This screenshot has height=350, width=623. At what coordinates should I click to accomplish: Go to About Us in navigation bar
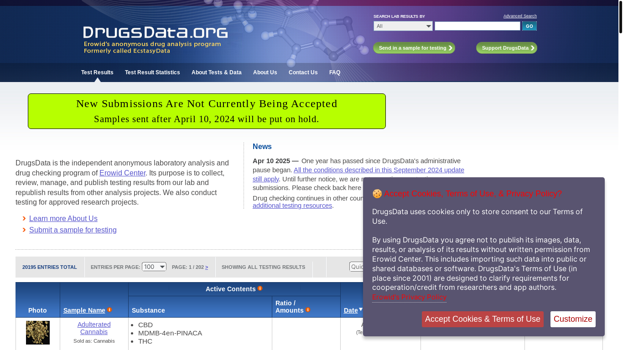coord(265,72)
